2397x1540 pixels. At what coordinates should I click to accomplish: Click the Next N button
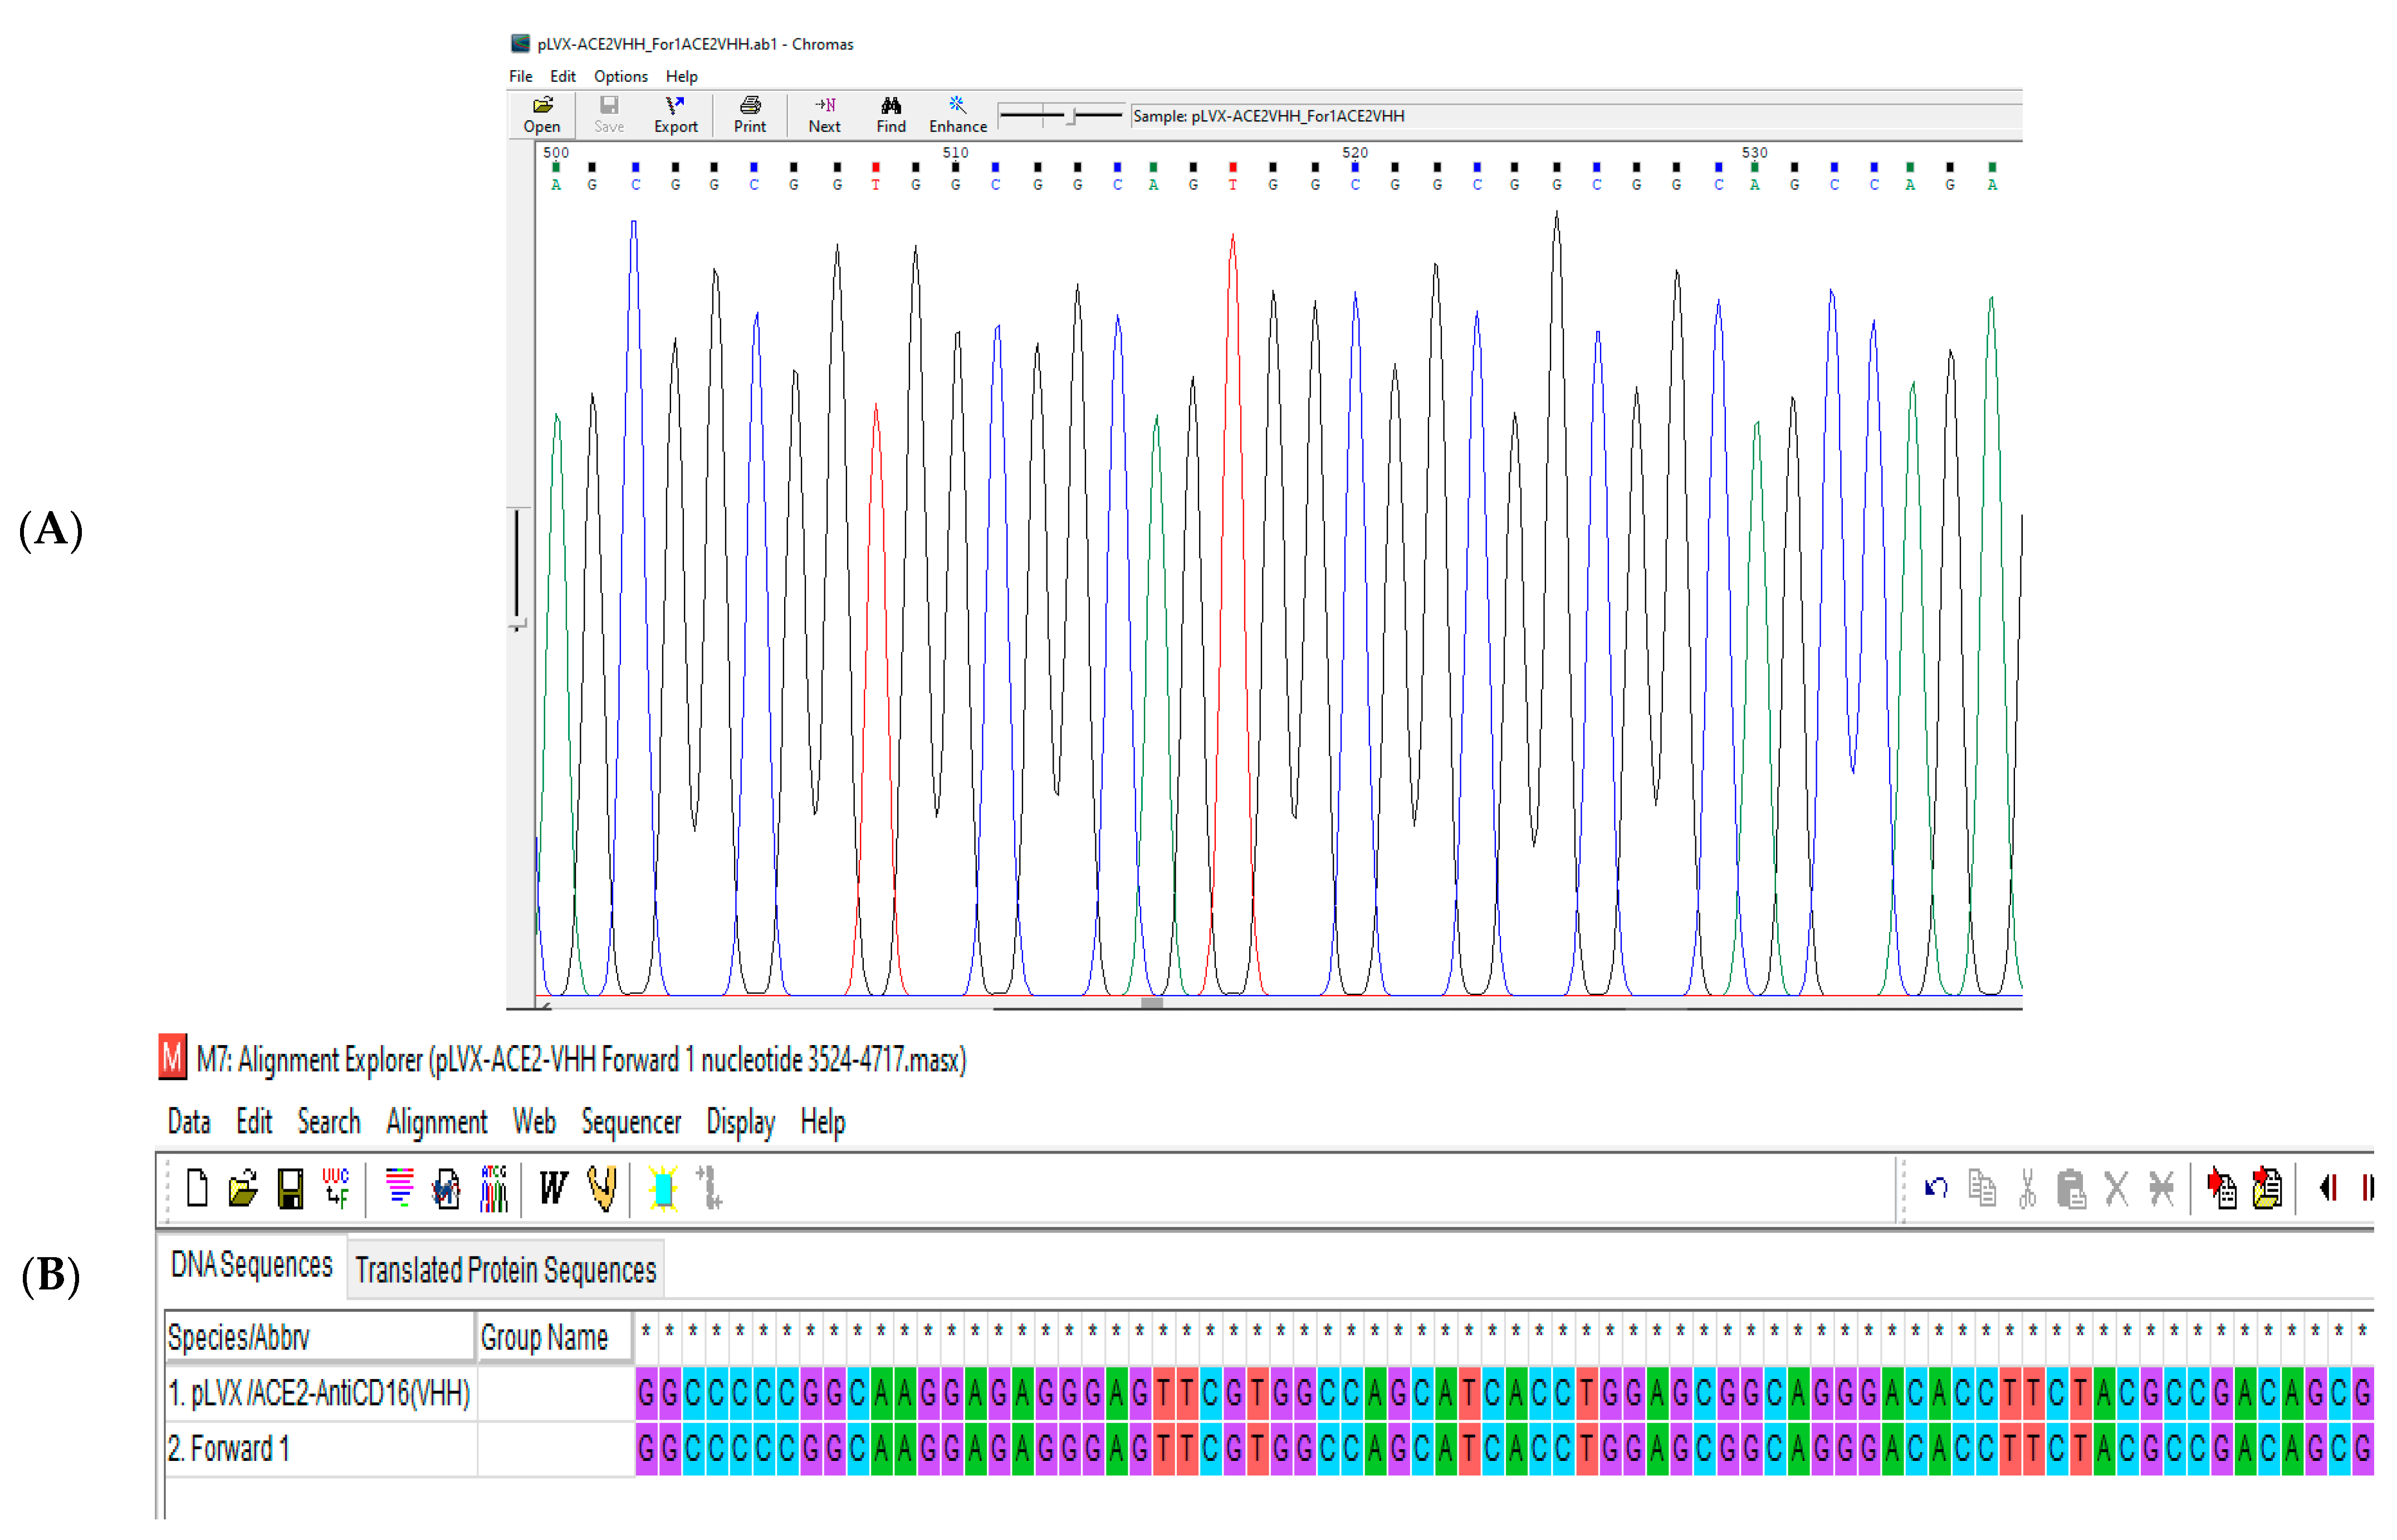[824, 114]
